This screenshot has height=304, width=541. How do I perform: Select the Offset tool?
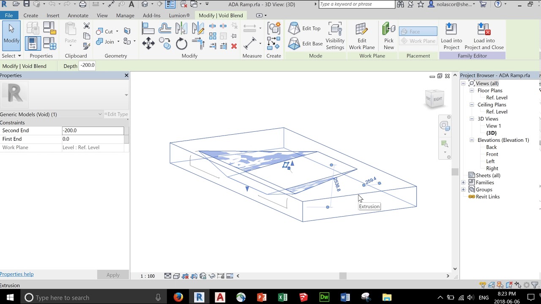tap(165, 29)
